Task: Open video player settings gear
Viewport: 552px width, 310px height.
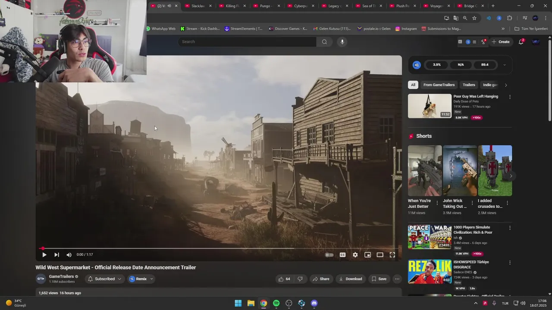Action: click(355, 255)
